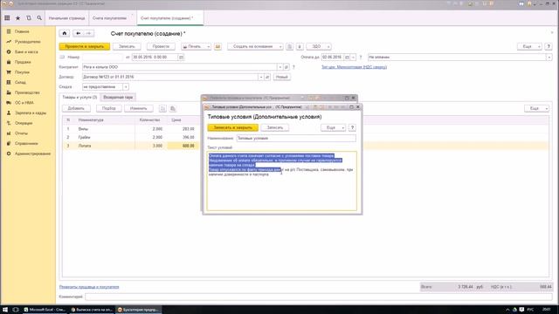Open Отчеты section in sidebar

[21, 133]
